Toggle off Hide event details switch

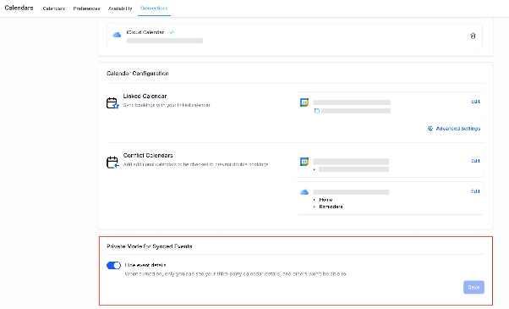click(x=113, y=266)
